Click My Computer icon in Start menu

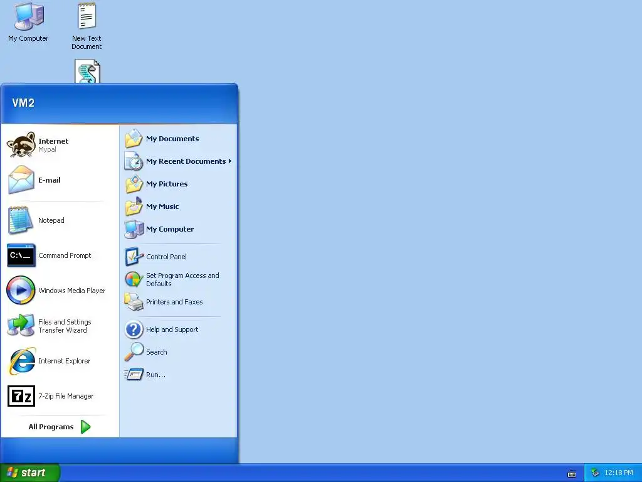pos(134,229)
